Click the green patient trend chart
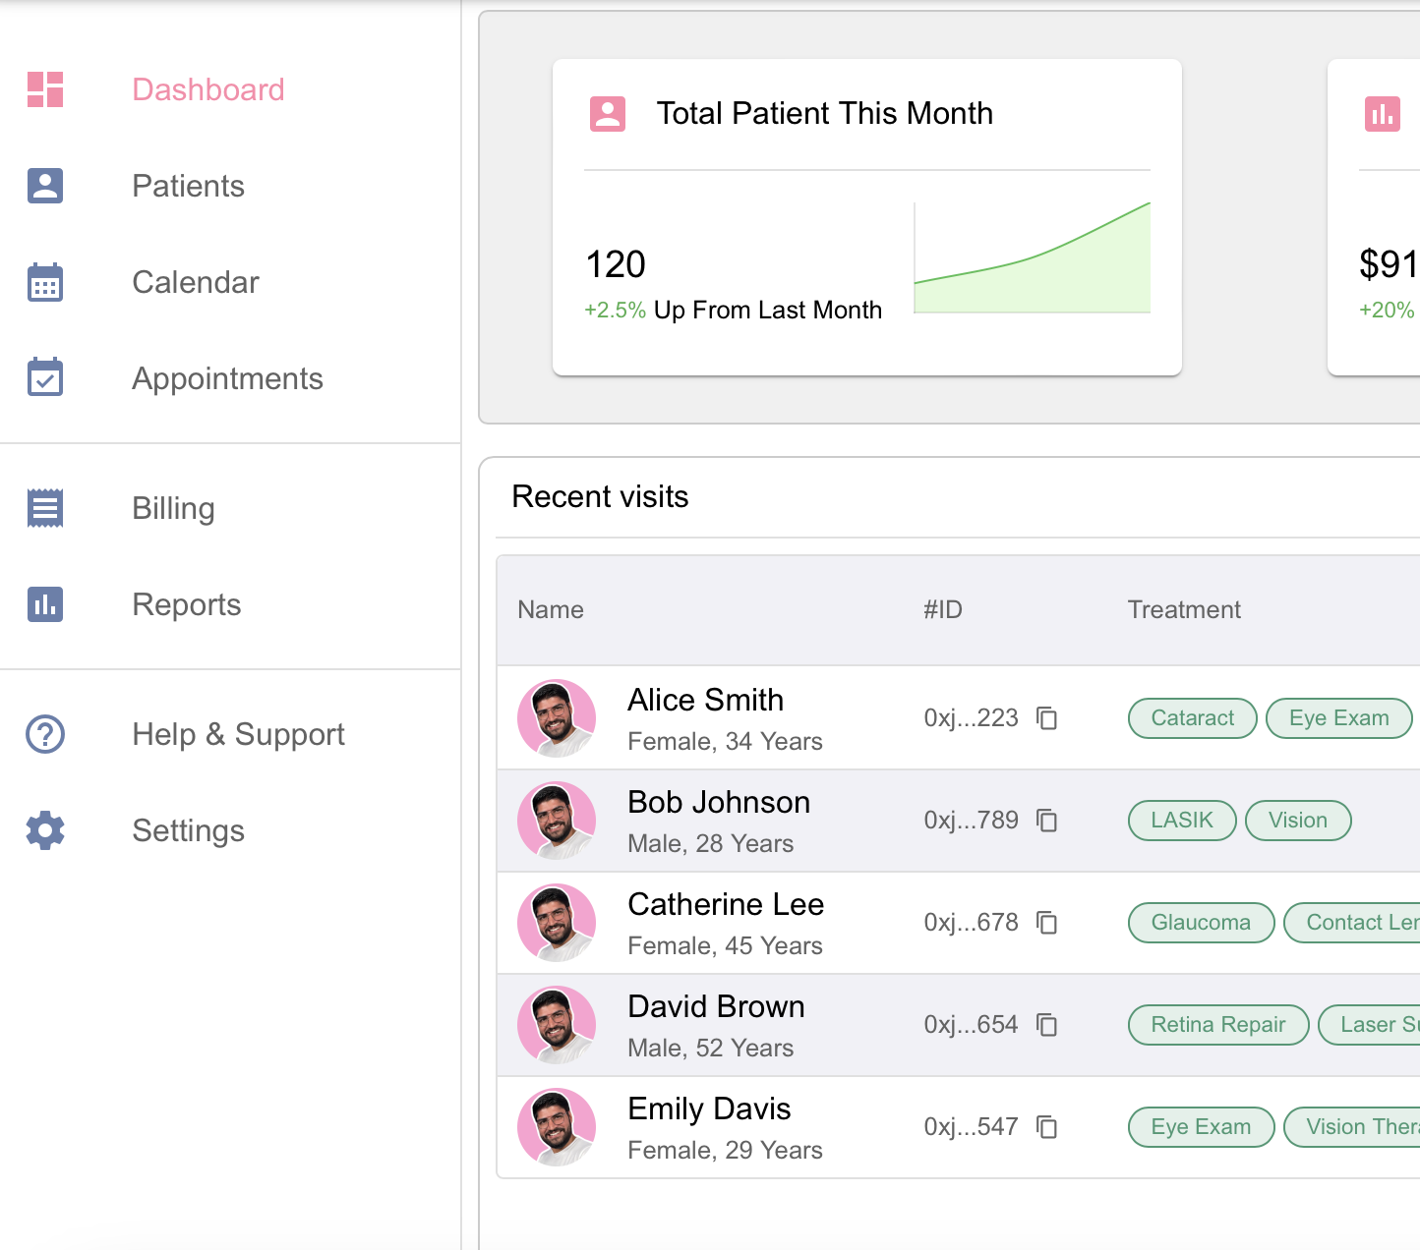This screenshot has height=1250, width=1420. [x=1032, y=257]
